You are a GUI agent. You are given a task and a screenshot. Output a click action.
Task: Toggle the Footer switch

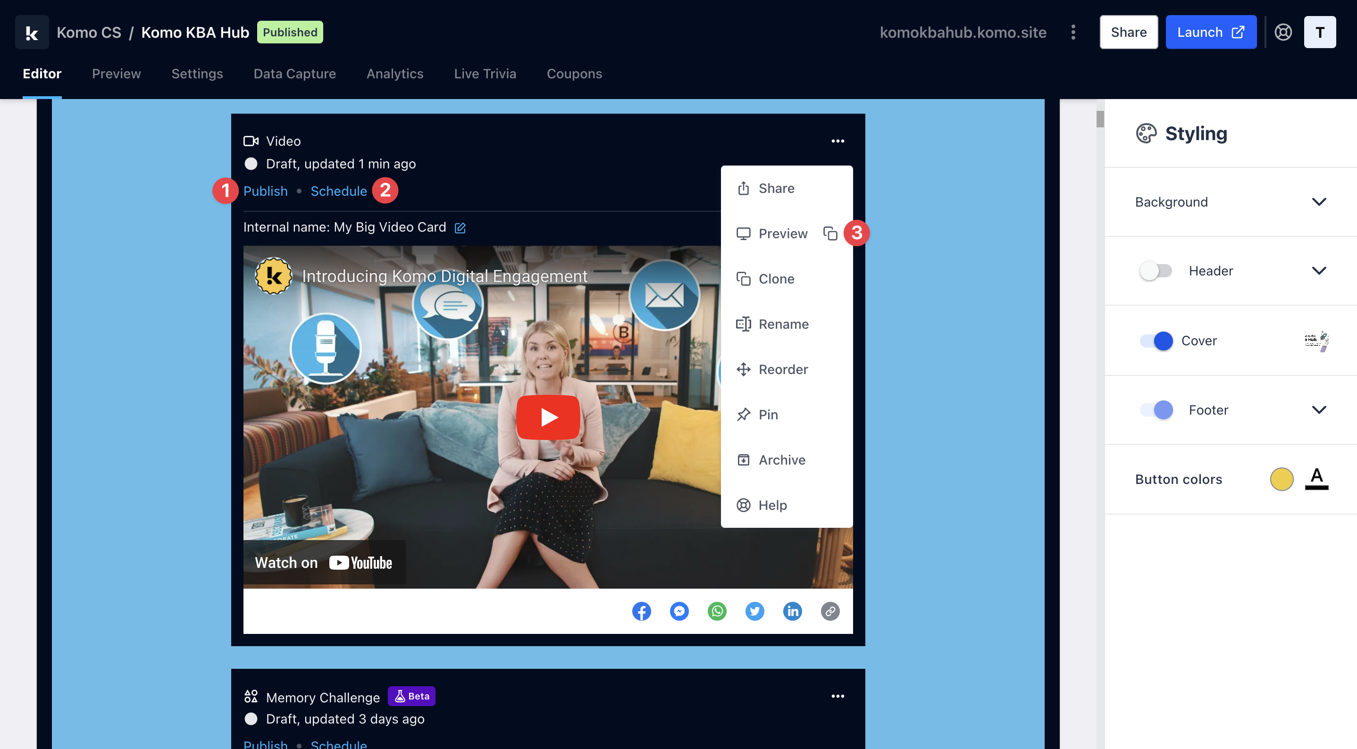click(1156, 410)
